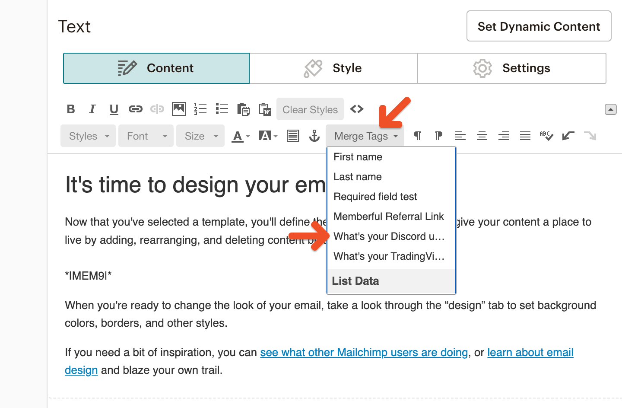Insert a bulleted list
622x408 pixels.
(x=222, y=109)
